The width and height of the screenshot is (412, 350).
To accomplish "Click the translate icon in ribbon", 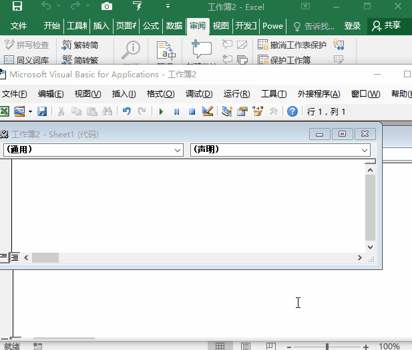I will click(166, 51).
